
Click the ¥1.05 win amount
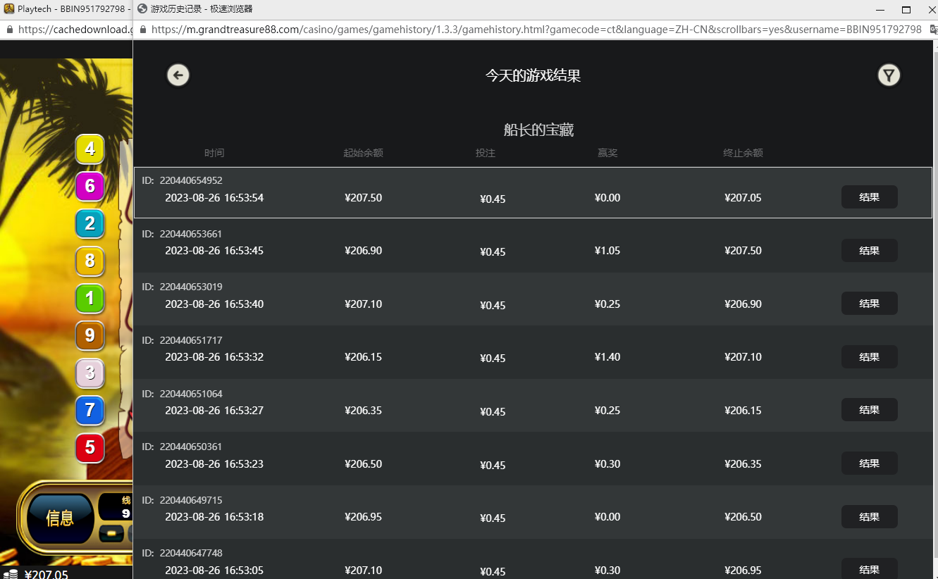pos(607,251)
